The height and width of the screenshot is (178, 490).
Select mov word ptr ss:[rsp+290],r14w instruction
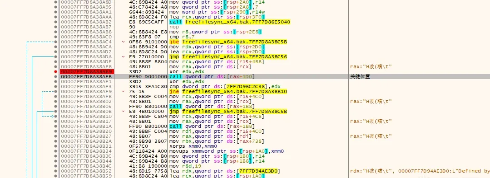point(220,12)
